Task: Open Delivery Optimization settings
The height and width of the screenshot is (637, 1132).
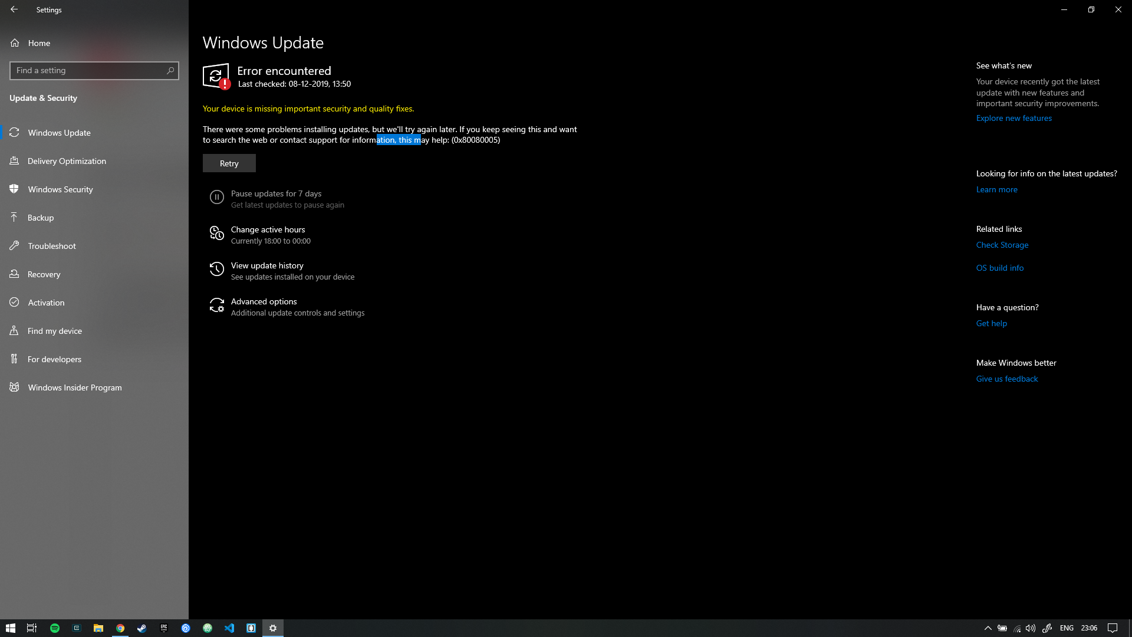Action: (94, 161)
